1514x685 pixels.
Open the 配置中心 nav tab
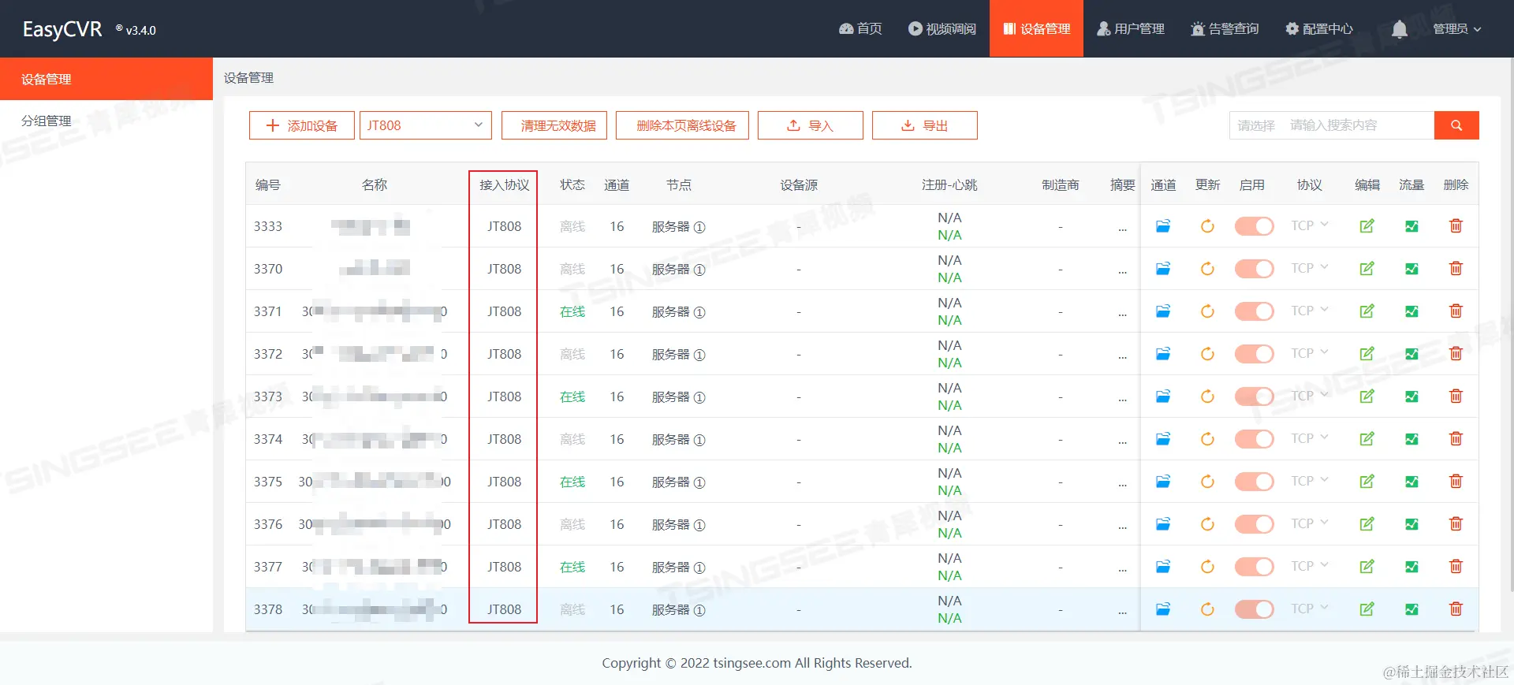pos(1319,29)
